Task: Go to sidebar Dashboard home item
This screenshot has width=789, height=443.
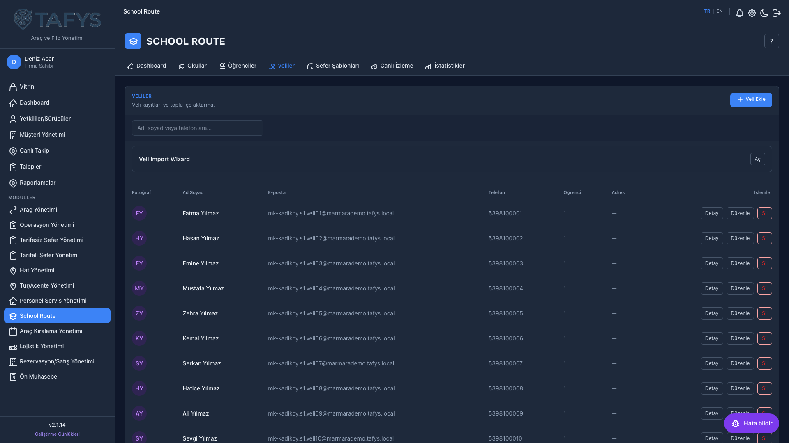Action: 57,103
